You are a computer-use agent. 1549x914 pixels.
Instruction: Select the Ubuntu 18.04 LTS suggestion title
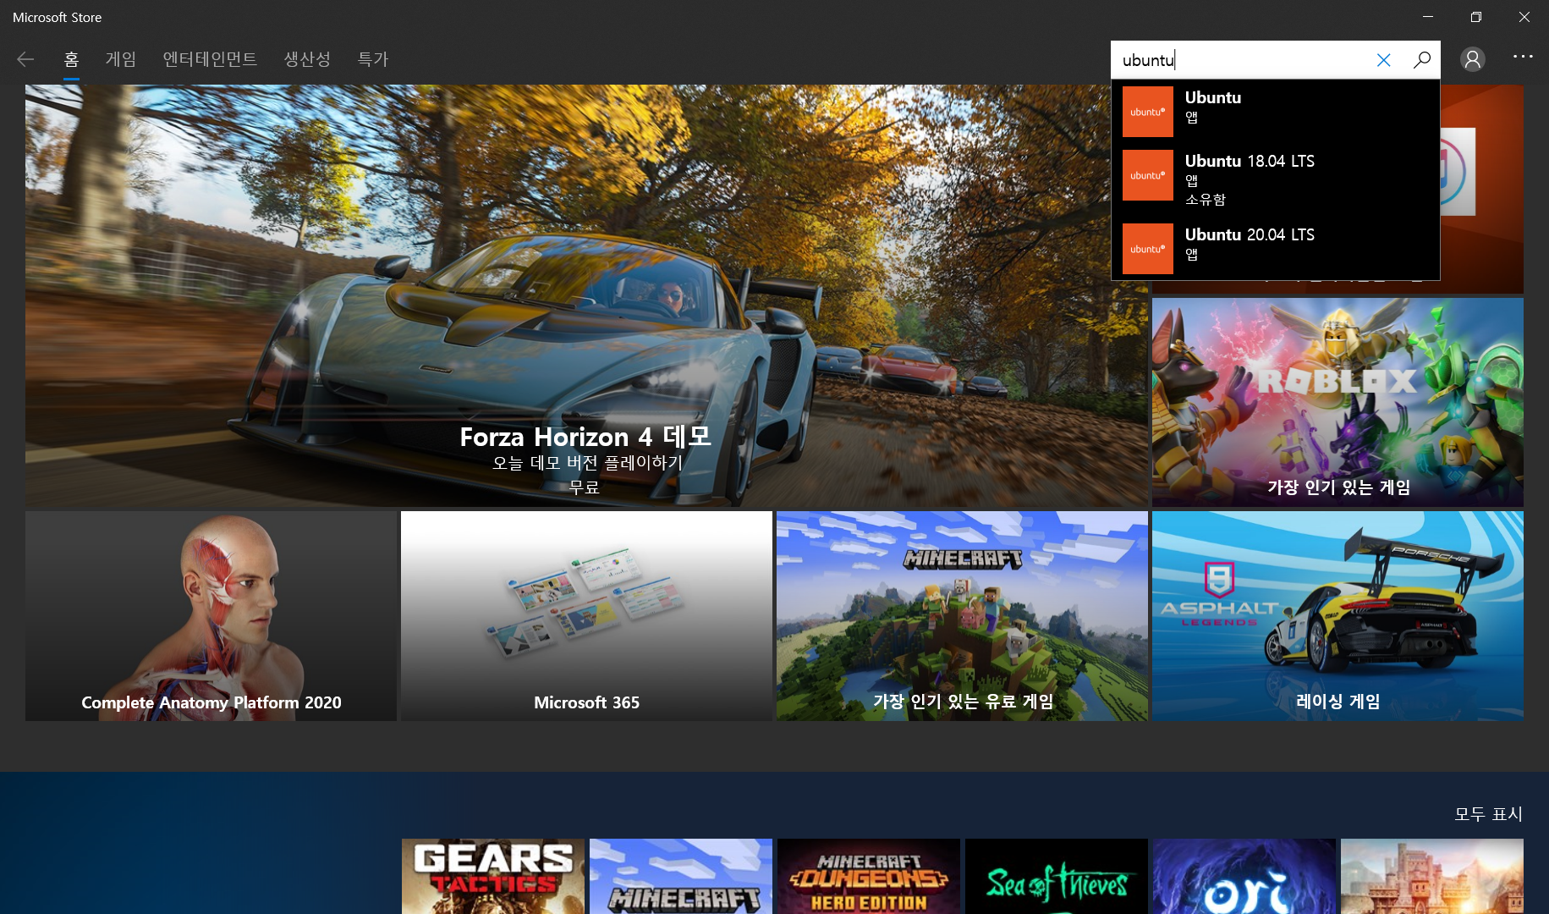point(1250,161)
